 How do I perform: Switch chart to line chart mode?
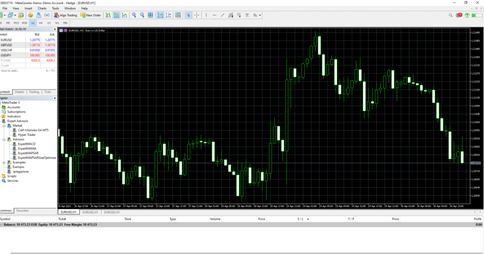click(x=124, y=15)
